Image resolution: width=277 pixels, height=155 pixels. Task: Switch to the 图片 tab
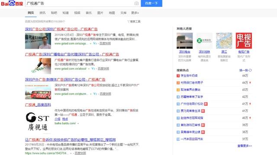(100, 13)
